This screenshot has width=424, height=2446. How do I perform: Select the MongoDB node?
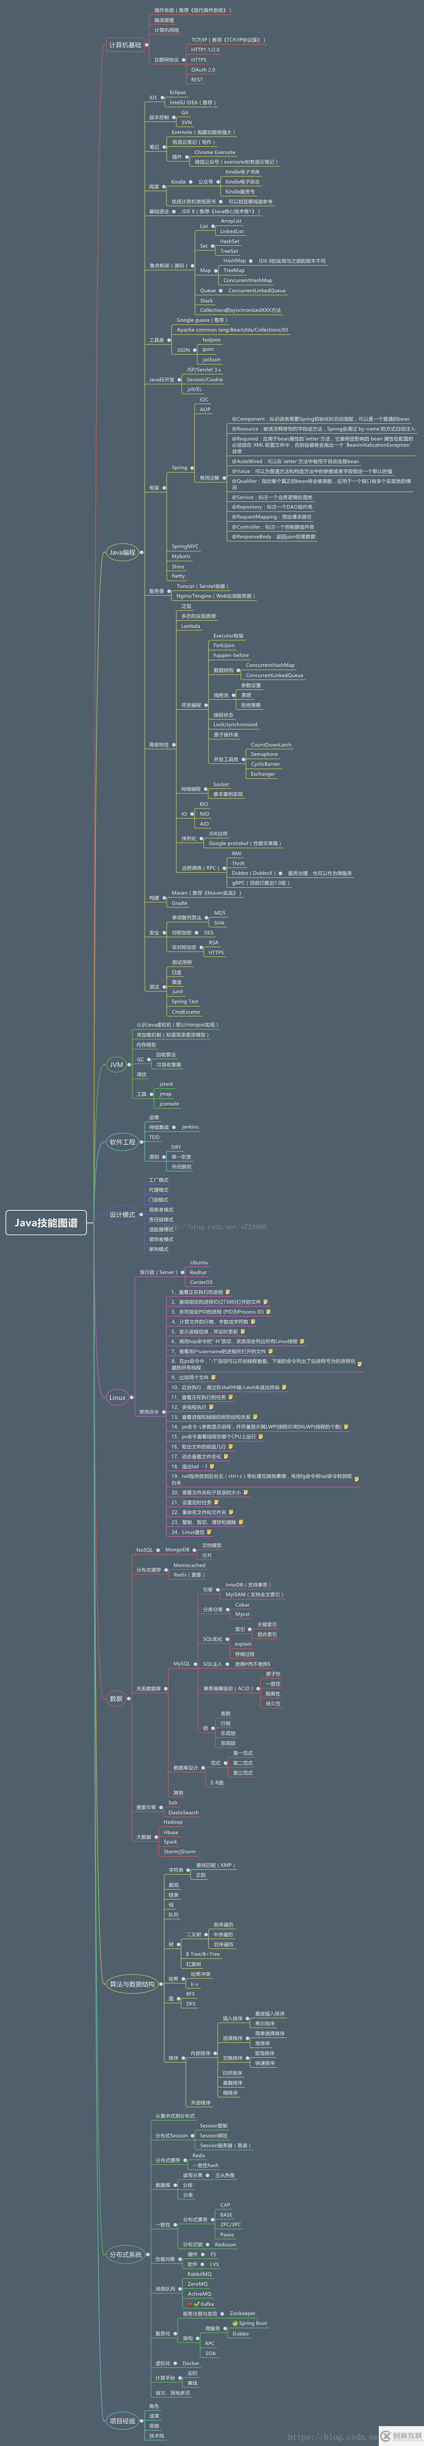176,1550
